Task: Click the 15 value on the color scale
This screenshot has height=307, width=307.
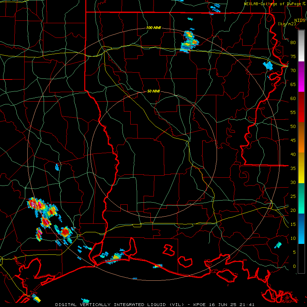Action: (293, 224)
